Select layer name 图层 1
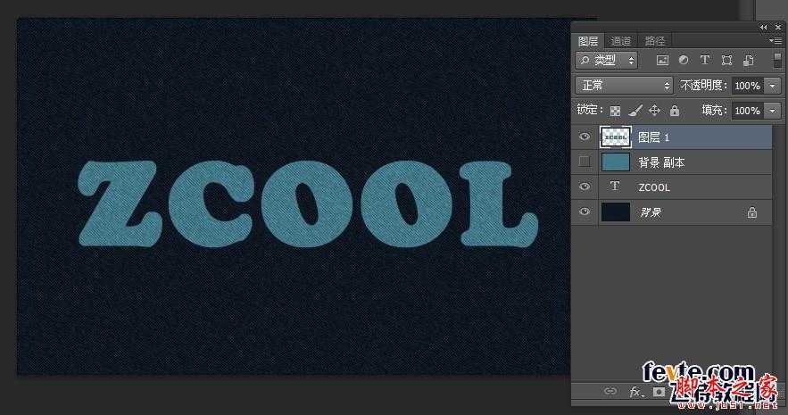The width and height of the screenshot is (788, 415). click(x=654, y=137)
